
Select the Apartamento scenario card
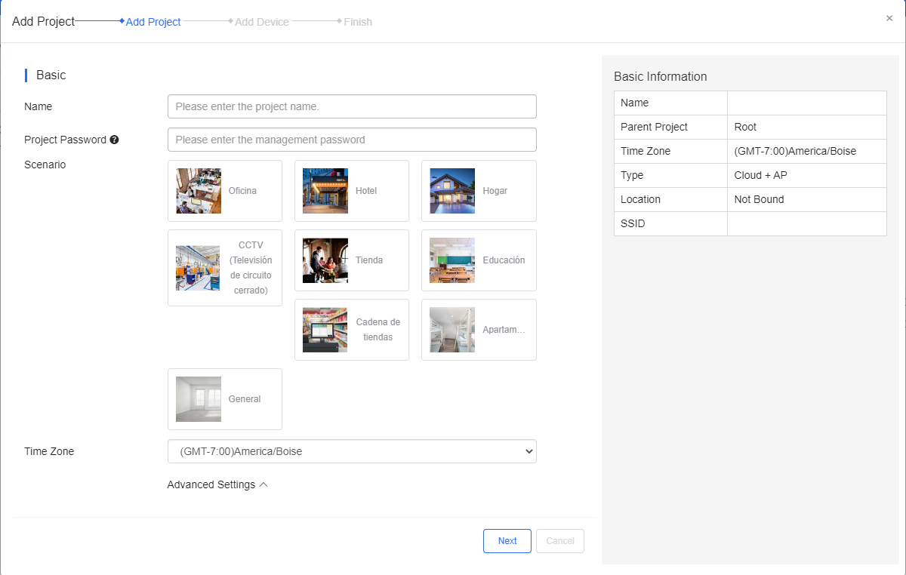(x=479, y=330)
